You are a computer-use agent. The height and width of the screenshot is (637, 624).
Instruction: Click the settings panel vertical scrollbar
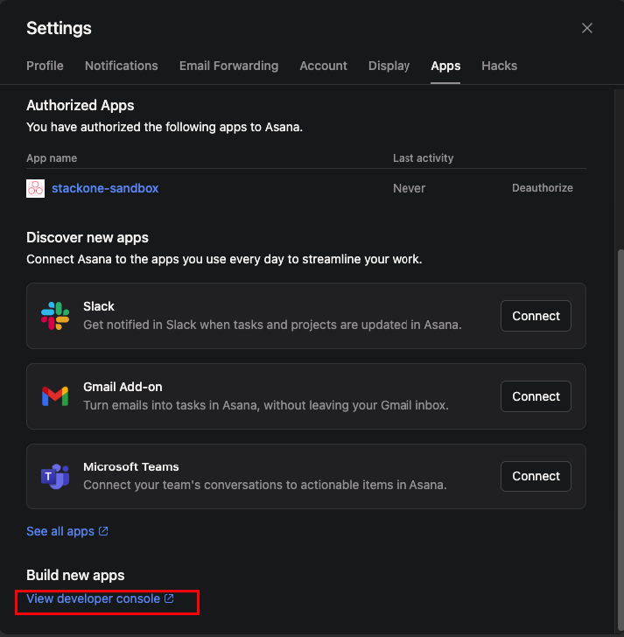click(620, 440)
